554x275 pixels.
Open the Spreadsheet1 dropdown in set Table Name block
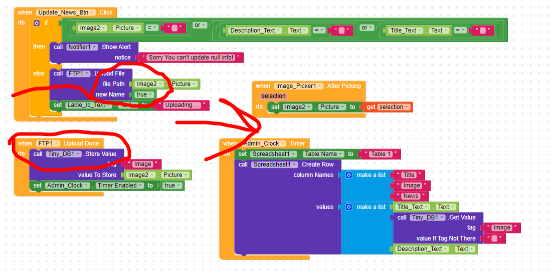coord(273,154)
